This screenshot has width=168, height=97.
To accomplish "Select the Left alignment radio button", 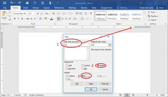I will (x=67, y=65).
